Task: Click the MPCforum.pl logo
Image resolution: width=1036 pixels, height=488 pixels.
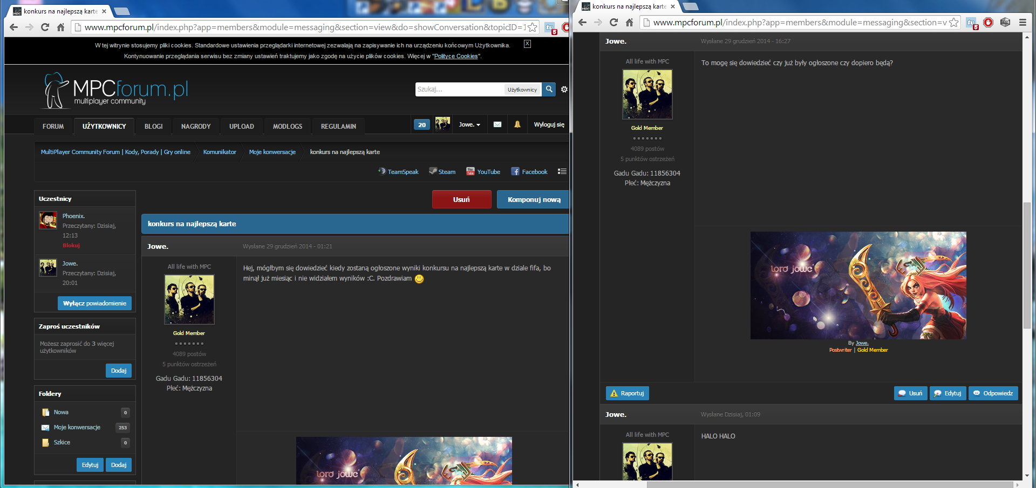Action: click(116, 90)
